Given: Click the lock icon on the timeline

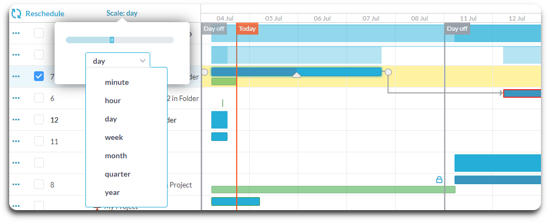Looking at the screenshot, I should (x=439, y=179).
